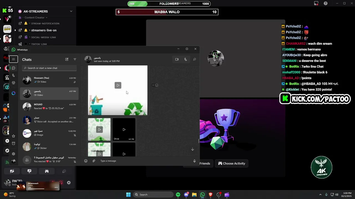Screen dimensions: 355x199
Task: Click Choose Activity button in Discord
Action: pos(232,163)
